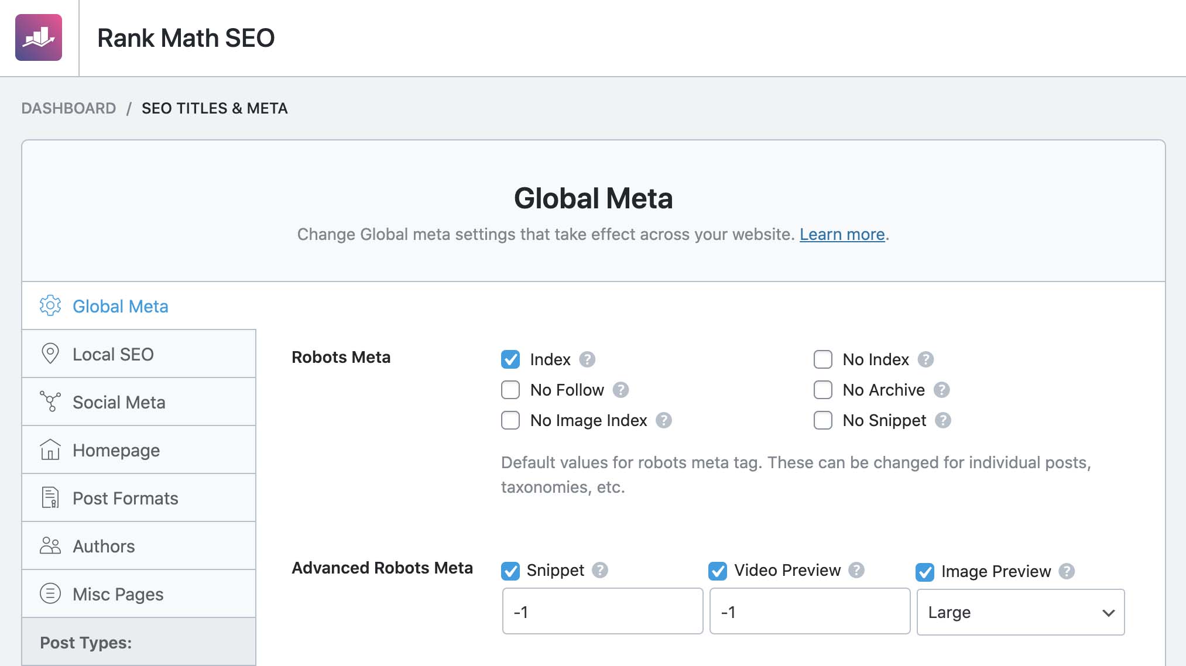The width and height of the screenshot is (1186, 666).
Task: Click the Advanced Robots Meta label
Action: [x=382, y=568]
